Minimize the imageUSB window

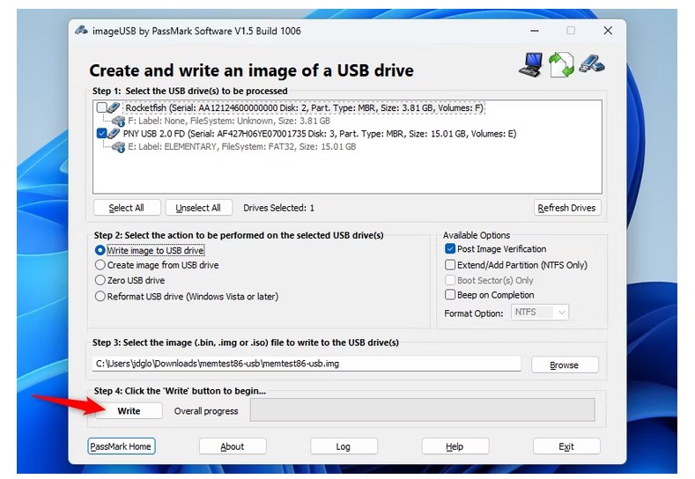pos(535,31)
